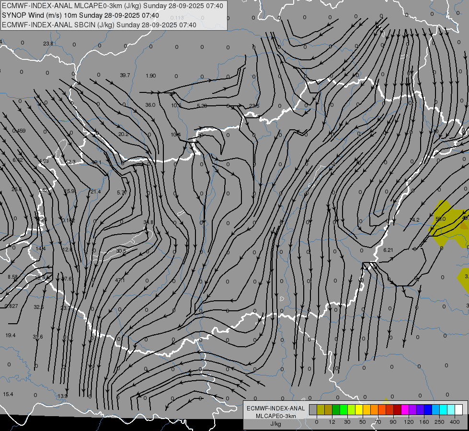Select the MLCAPE0-3km header line
Viewport: 469px width, 431px height.
(113, 6)
